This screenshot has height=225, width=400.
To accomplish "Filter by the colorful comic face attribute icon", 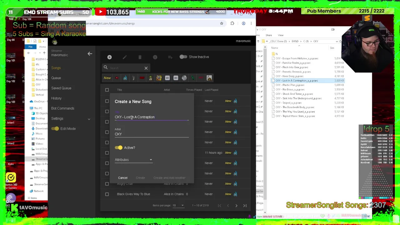I will click(159, 78).
